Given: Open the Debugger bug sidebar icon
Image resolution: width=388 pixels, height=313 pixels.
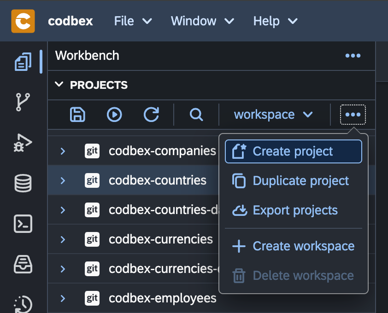Looking at the screenshot, I should pyautogui.click(x=23, y=143).
